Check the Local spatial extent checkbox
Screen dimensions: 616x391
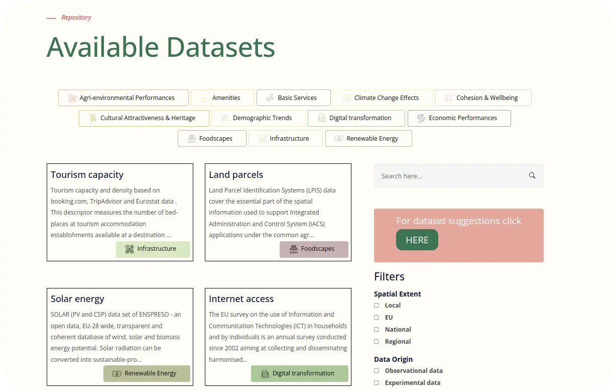pyautogui.click(x=377, y=305)
